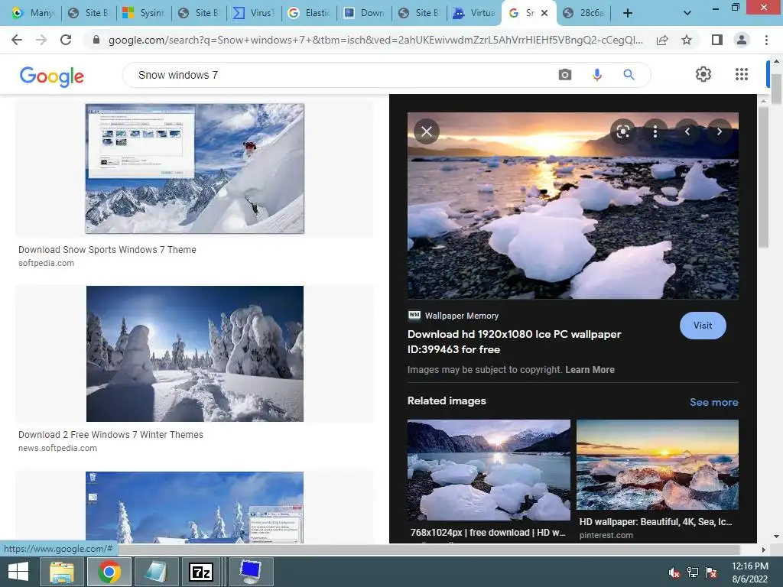
Task: Toggle the Chrome side panel icon
Action: [x=717, y=40]
